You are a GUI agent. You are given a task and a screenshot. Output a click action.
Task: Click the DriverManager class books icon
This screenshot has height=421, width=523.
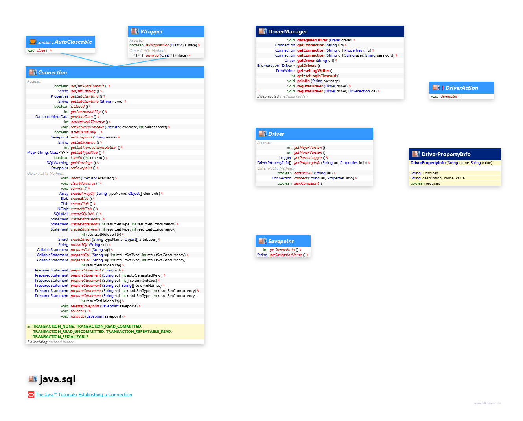[x=262, y=31]
